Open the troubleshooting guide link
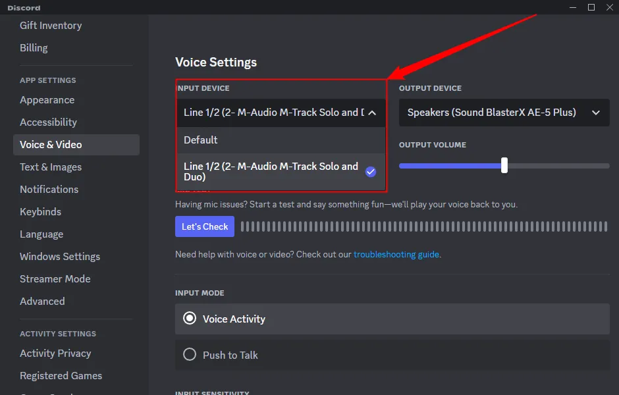 396,255
